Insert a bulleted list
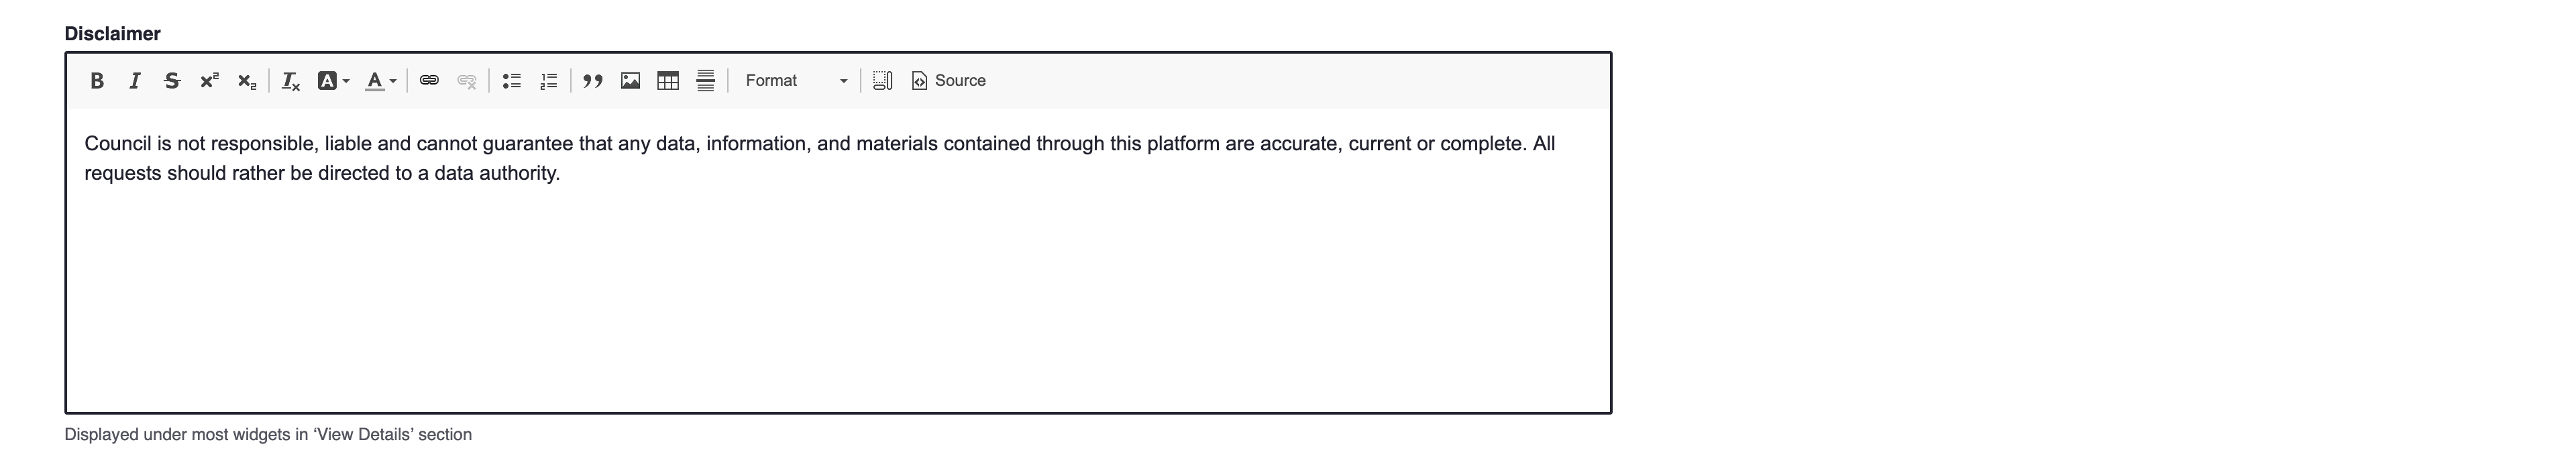The height and width of the screenshot is (475, 2576). (511, 81)
